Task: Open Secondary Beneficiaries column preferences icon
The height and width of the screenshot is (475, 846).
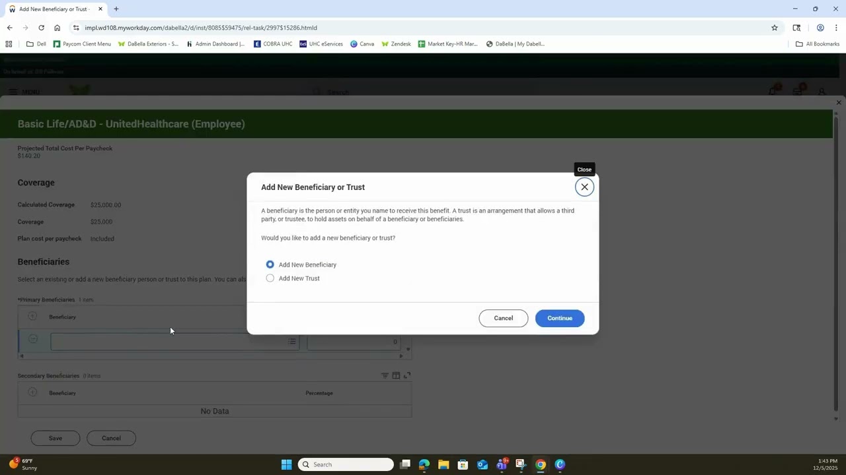Action: 396,375
